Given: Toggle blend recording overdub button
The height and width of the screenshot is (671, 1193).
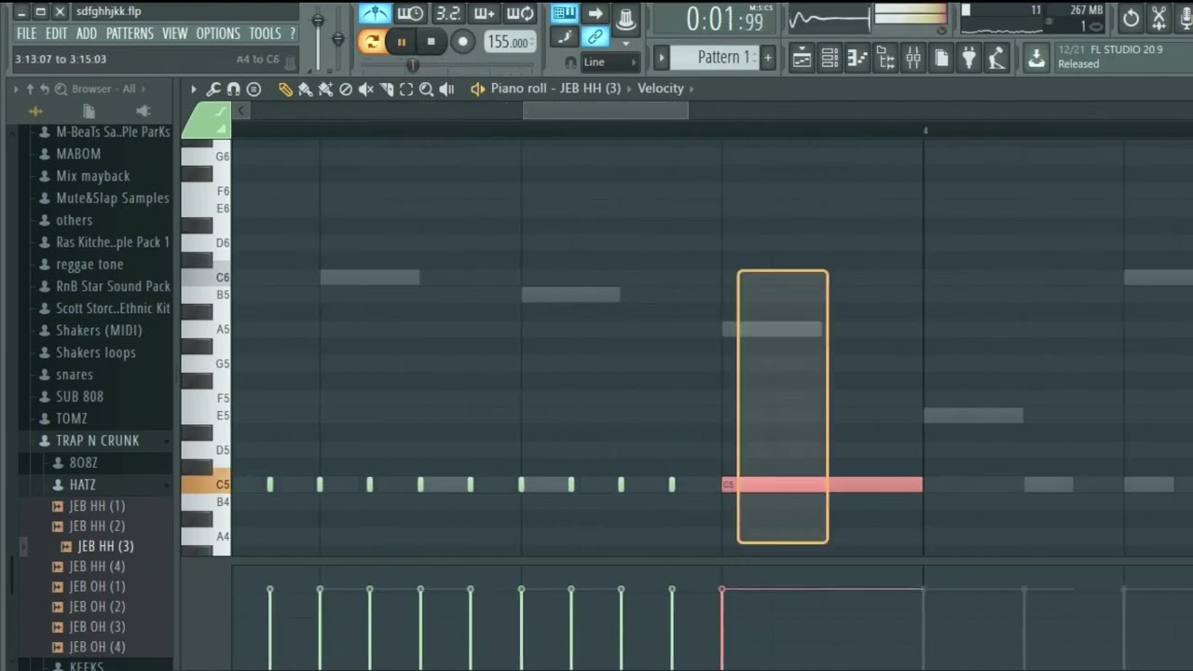Looking at the screenshot, I should [484, 13].
